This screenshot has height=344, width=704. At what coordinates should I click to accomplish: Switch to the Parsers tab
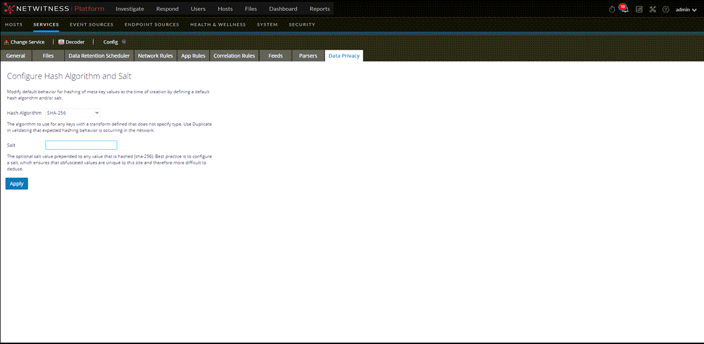click(x=307, y=55)
